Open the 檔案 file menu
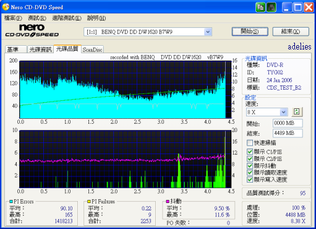 pyautogui.click(x=13, y=18)
